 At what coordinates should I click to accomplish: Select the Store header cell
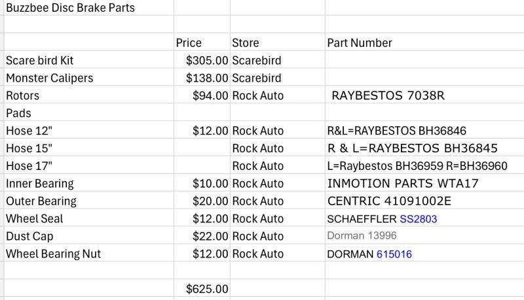[277, 42]
